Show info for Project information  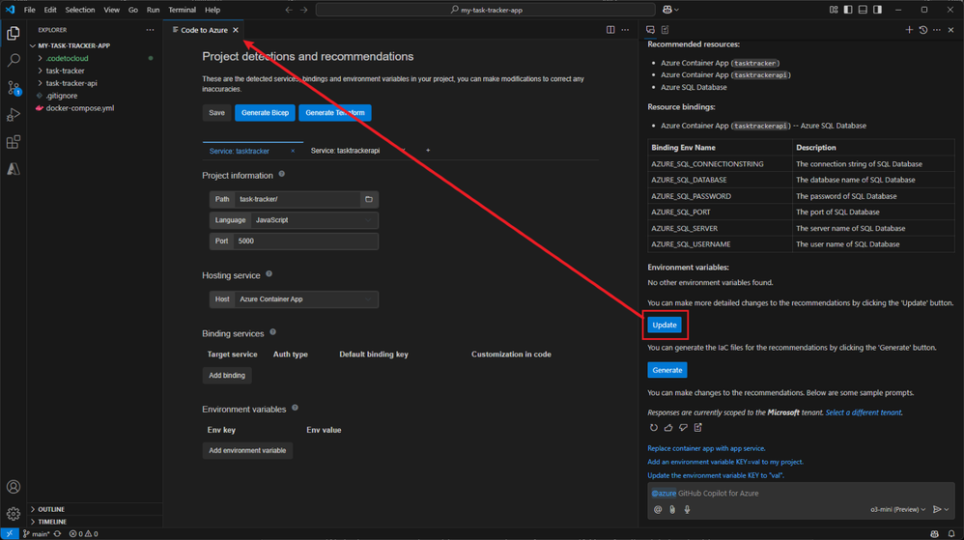(282, 174)
